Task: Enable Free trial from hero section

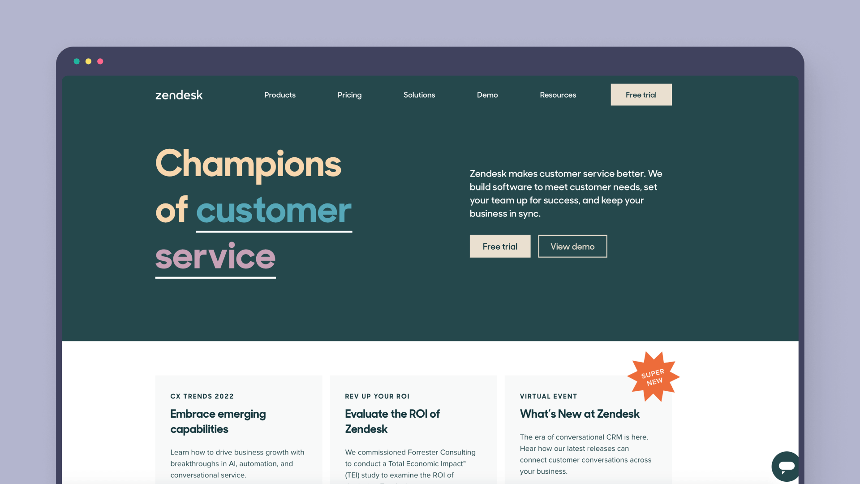Action: 500,246
